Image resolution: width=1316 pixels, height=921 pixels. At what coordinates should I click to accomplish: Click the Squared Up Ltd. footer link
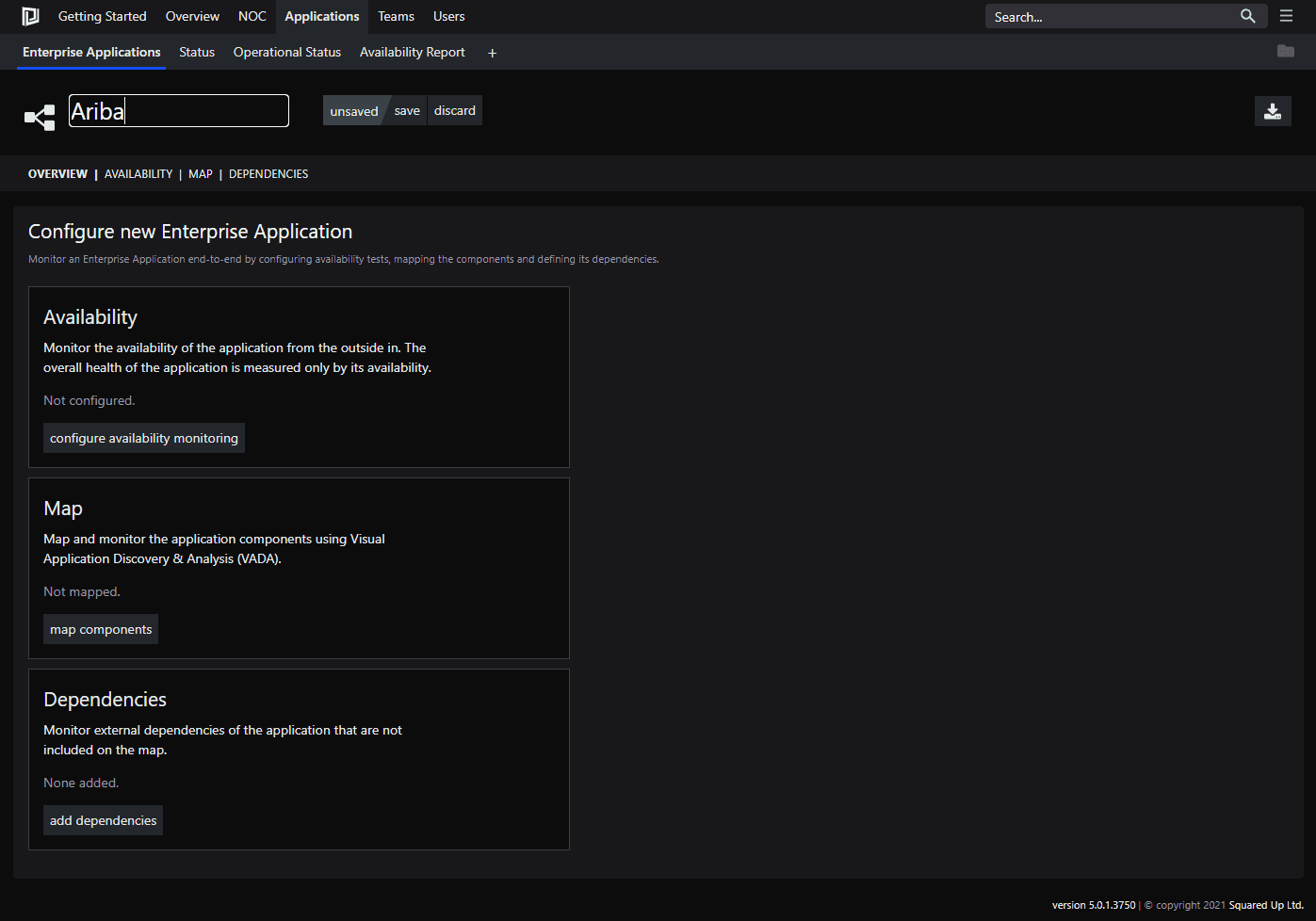click(x=1266, y=905)
